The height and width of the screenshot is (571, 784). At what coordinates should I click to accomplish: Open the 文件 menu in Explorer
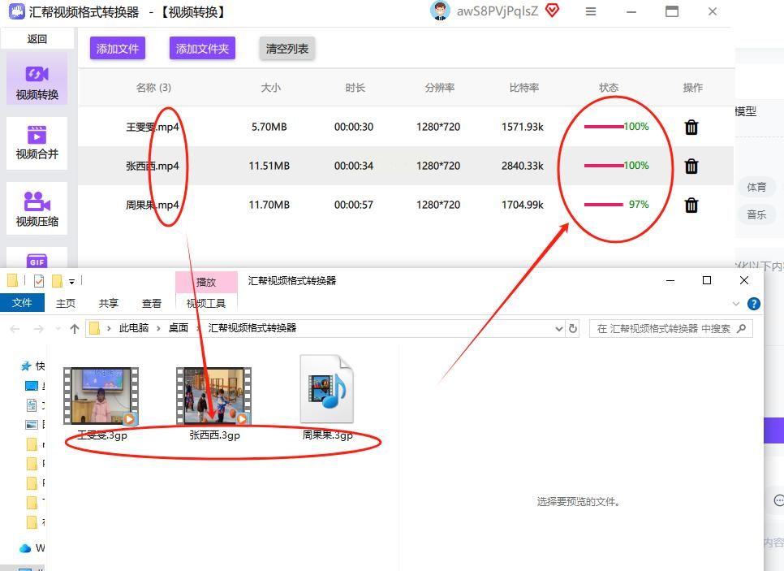(x=23, y=303)
